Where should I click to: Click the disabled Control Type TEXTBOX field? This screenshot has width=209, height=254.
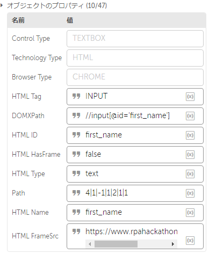tap(135, 39)
